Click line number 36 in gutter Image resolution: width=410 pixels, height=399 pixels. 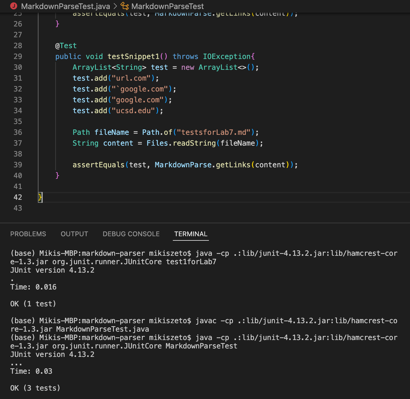18,132
